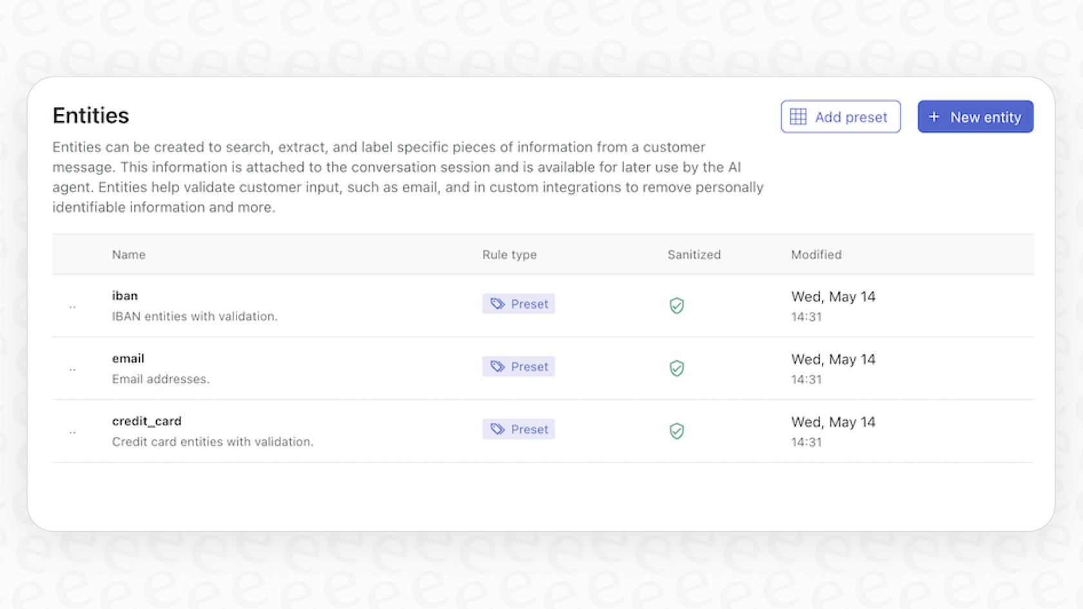The height and width of the screenshot is (609, 1083).
Task: Toggle sanitization for the email entity
Action: coord(676,369)
